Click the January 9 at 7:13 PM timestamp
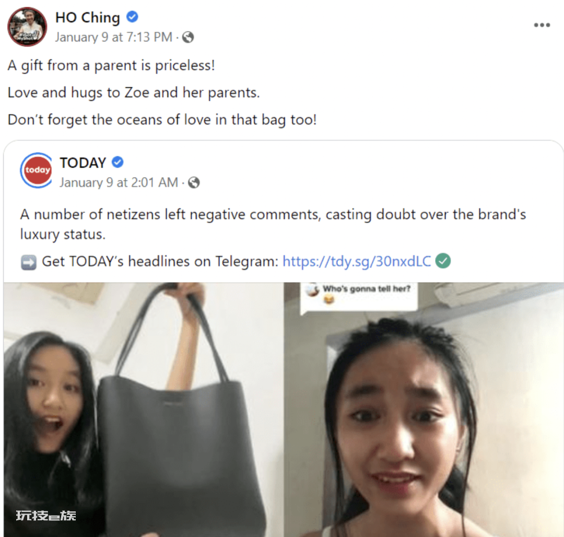This screenshot has height=537, width=564. point(113,37)
